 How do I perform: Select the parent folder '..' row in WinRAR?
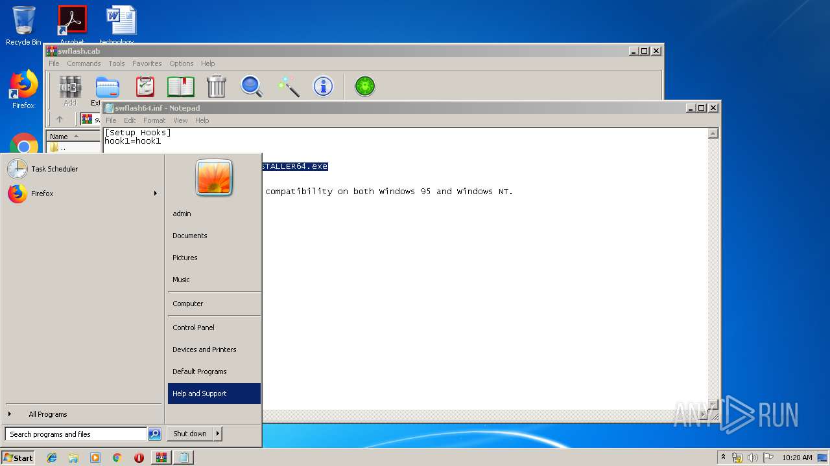(73, 148)
